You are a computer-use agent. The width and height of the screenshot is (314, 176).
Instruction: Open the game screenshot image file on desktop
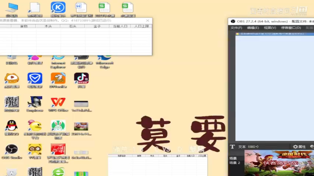pos(81,126)
